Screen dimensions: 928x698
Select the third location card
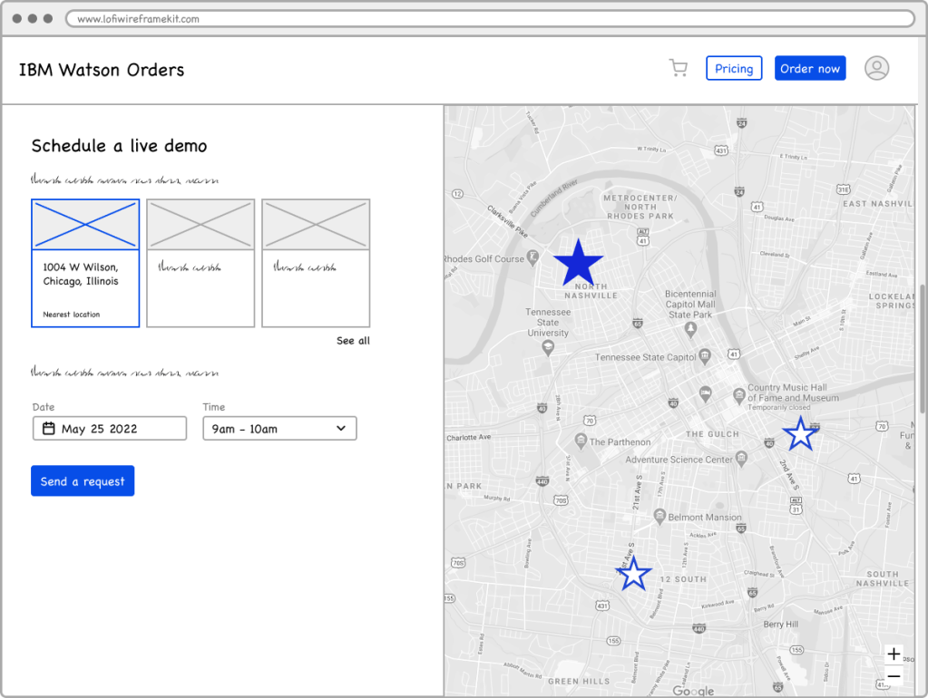(x=316, y=263)
